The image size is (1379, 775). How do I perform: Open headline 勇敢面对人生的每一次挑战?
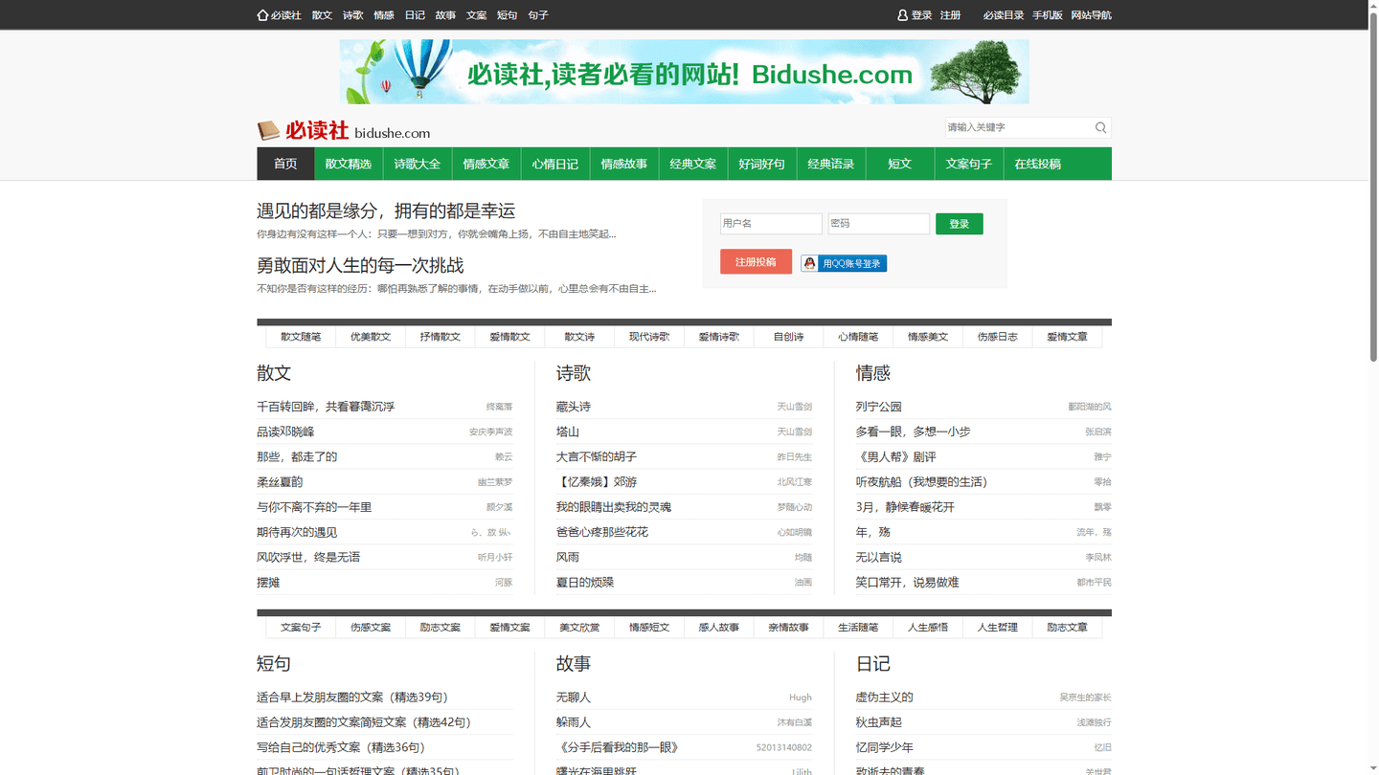[x=360, y=265]
